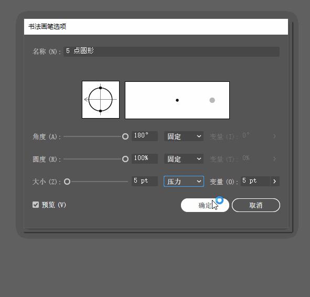Viewport: 310px width, 297px height.
Task: Click the 角度 angle slider handle
Action: pyautogui.click(x=125, y=136)
